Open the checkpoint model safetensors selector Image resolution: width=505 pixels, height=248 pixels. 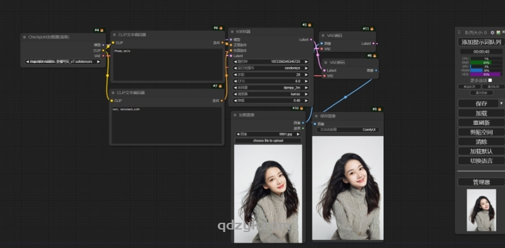coord(64,62)
